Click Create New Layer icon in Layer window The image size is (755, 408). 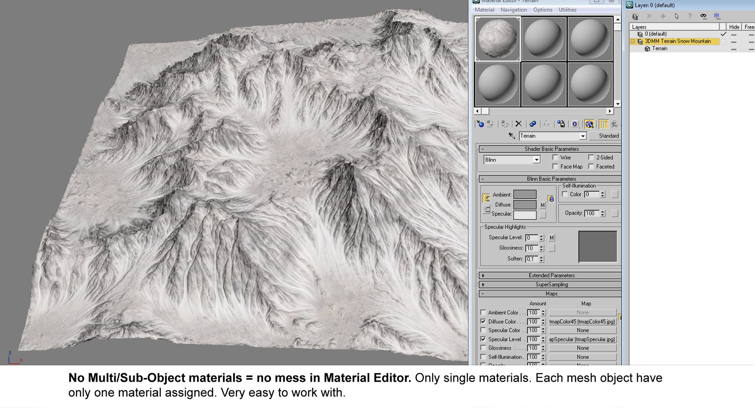(635, 16)
